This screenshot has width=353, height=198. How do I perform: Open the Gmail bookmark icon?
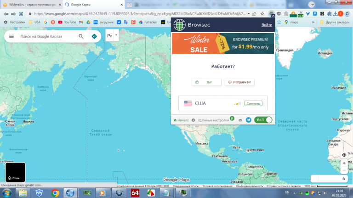81,22
